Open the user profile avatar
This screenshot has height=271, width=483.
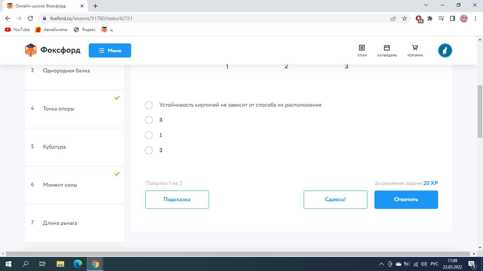coord(445,50)
